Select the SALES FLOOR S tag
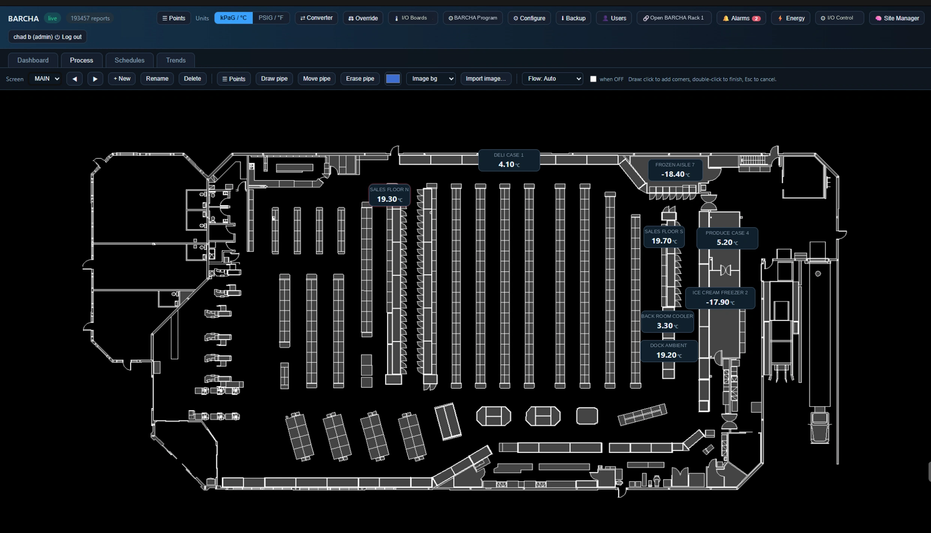This screenshot has height=533, width=931. [x=664, y=237]
